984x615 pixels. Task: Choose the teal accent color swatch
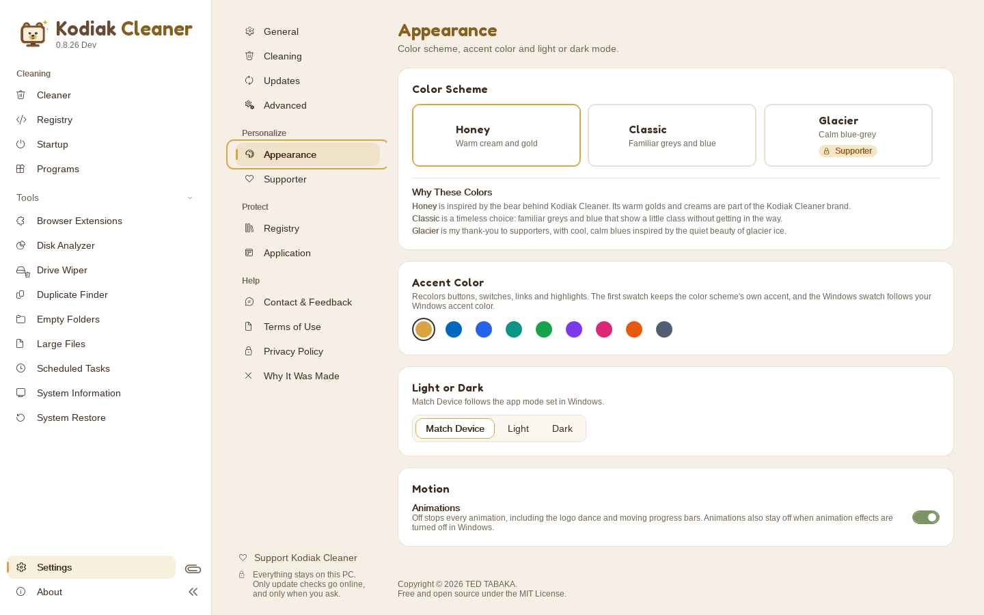point(514,329)
